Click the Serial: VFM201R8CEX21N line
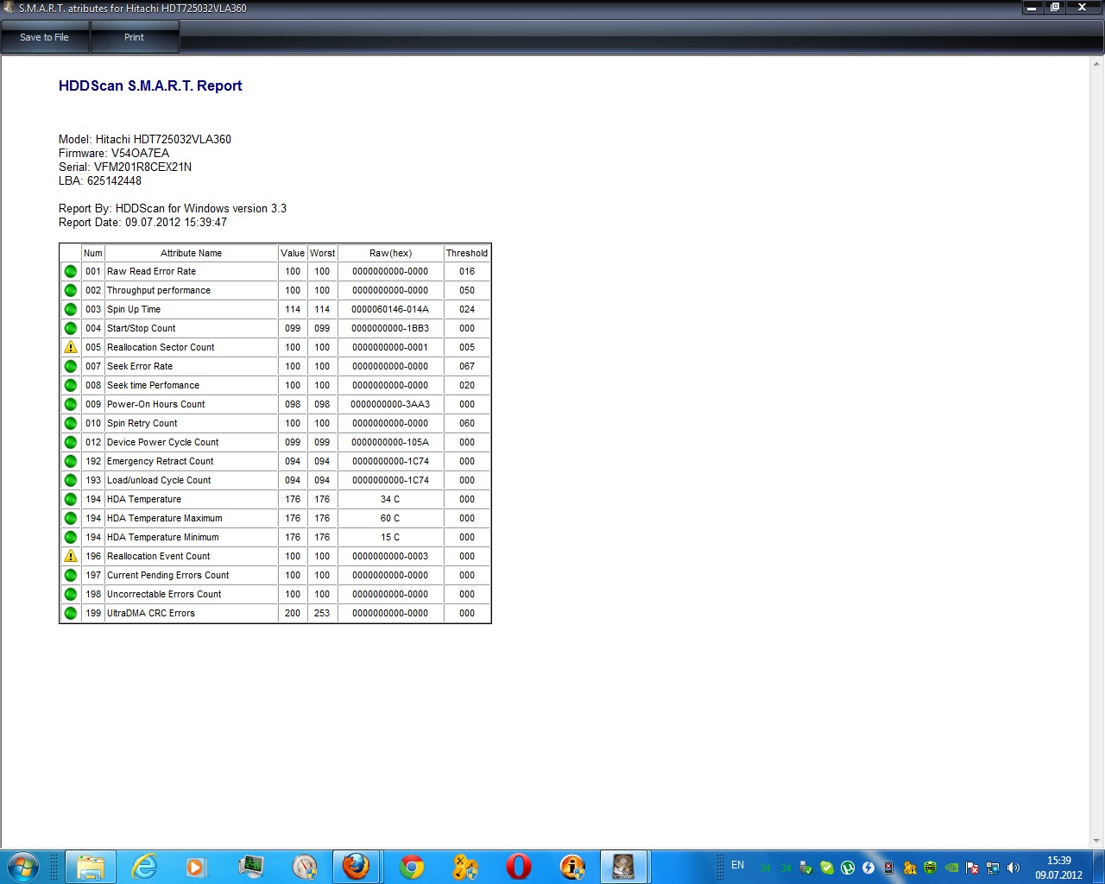1105x884 pixels. [x=125, y=167]
